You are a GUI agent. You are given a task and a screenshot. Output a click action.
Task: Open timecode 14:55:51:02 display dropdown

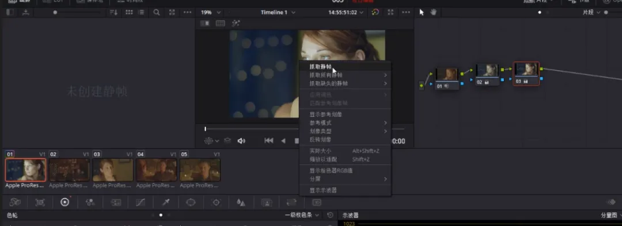(346, 12)
